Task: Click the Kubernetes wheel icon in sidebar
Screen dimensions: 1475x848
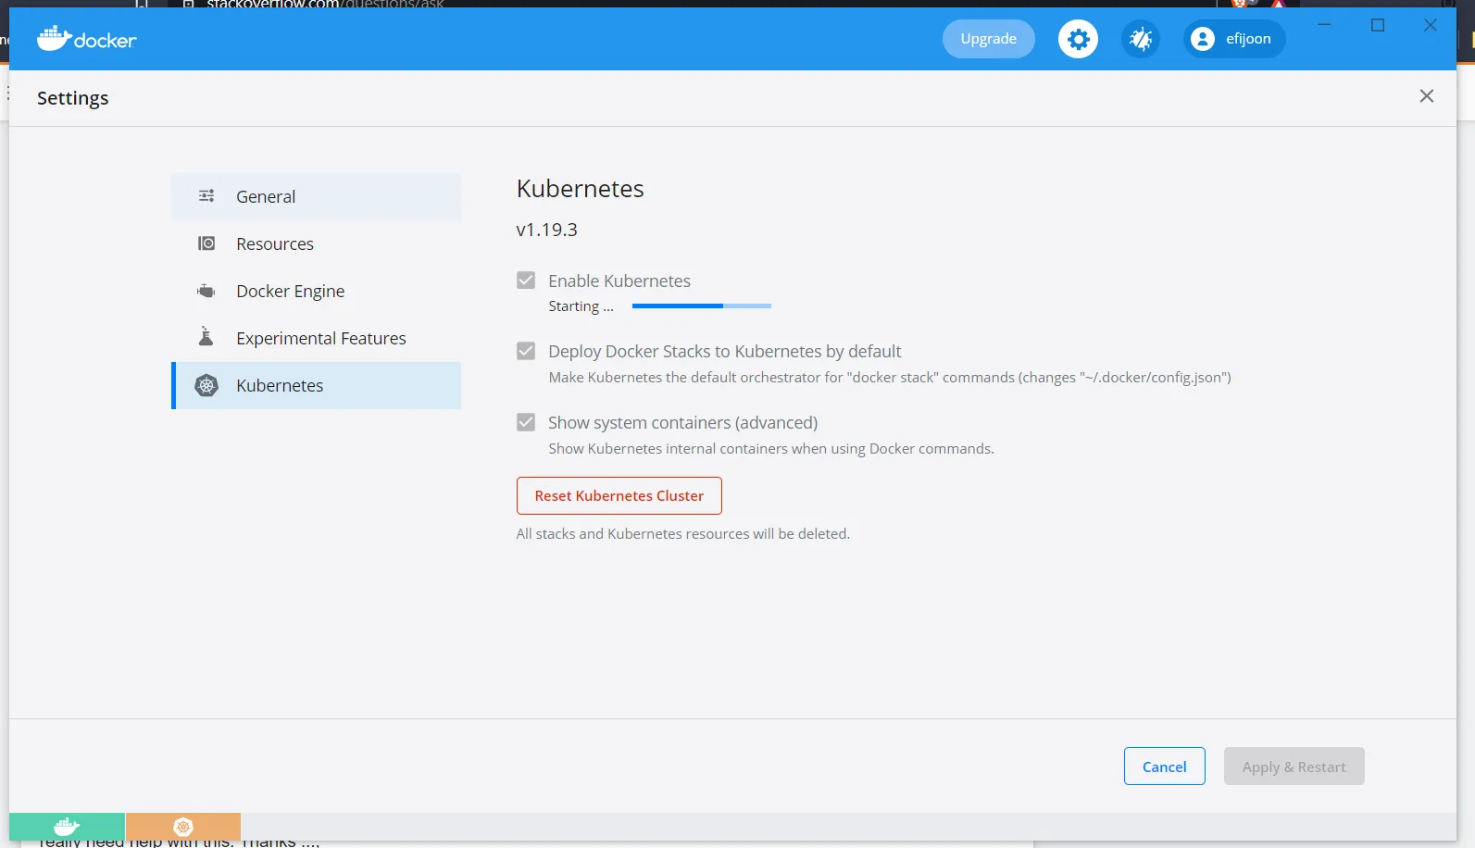Action: pyautogui.click(x=206, y=385)
